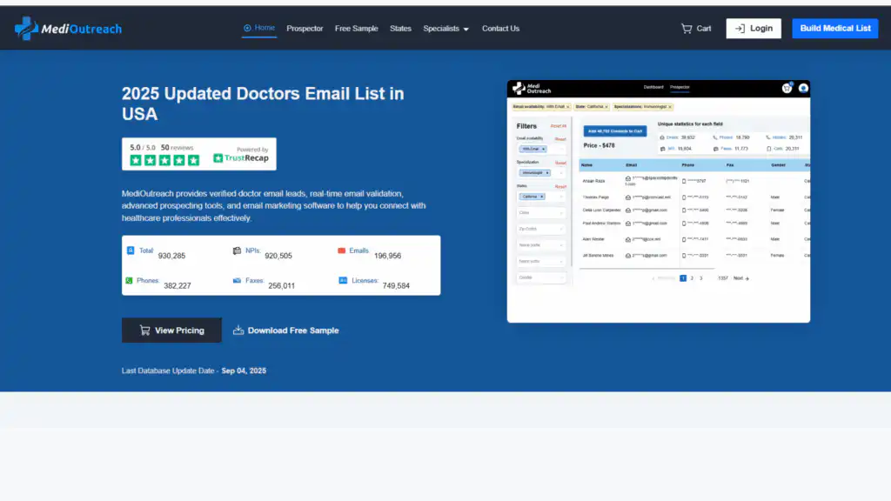Open the Prospector page
The image size is (891, 501).
click(305, 29)
